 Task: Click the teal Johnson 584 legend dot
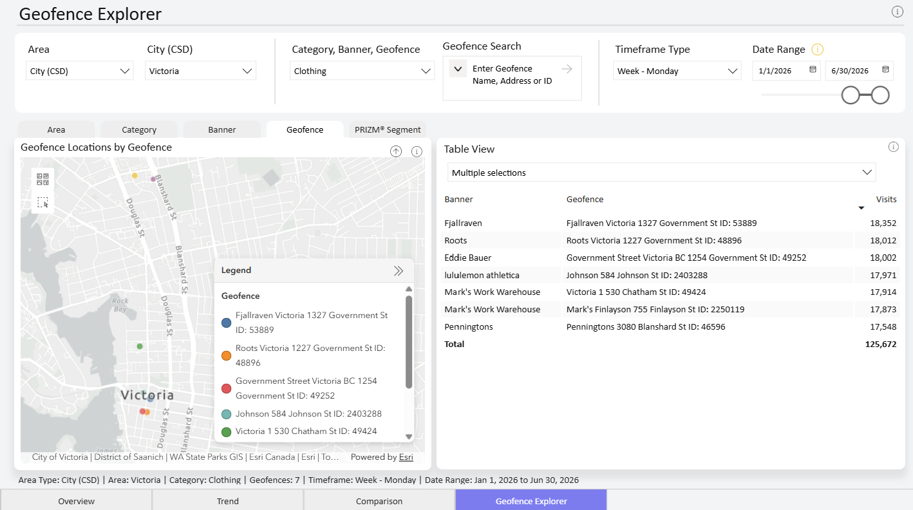coord(226,415)
